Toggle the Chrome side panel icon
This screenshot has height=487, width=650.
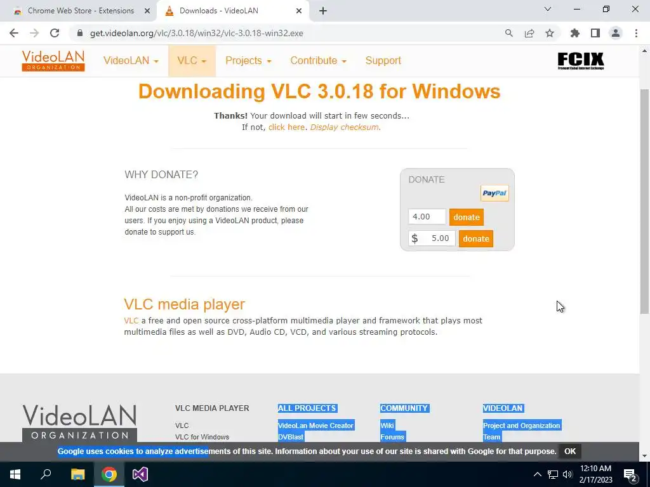595,33
